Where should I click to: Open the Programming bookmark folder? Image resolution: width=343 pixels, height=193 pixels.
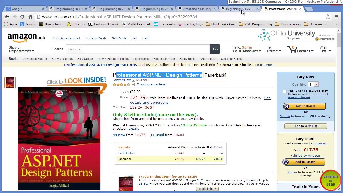point(288,24)
